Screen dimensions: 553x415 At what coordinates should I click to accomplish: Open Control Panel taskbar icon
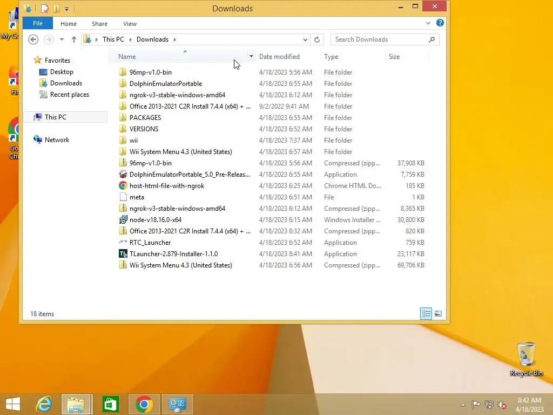point(177,404)
